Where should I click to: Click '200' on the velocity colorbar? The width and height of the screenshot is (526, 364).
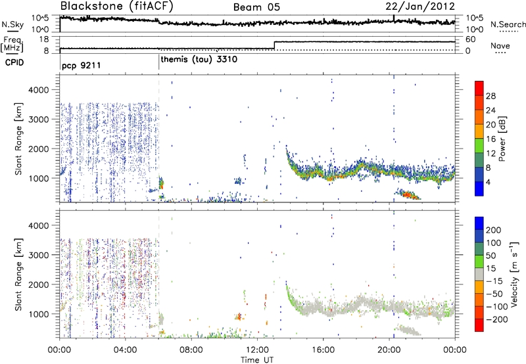click(494, 230)
